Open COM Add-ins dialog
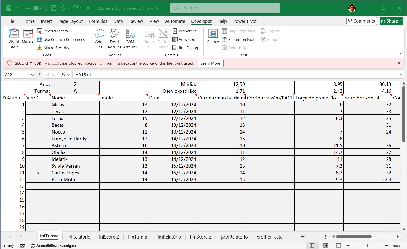Viewport: 407px width, 249px height. pyautogui.click(x=130, y=39)
